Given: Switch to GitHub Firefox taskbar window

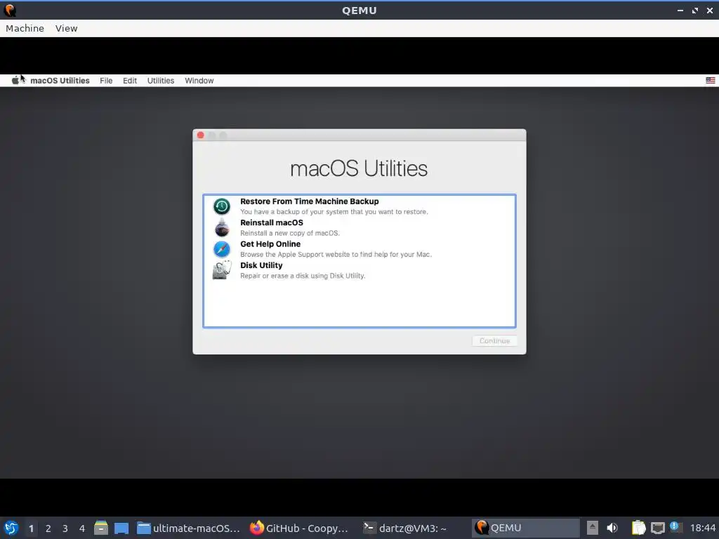Looking at the screenshot, I should [299, 528].
